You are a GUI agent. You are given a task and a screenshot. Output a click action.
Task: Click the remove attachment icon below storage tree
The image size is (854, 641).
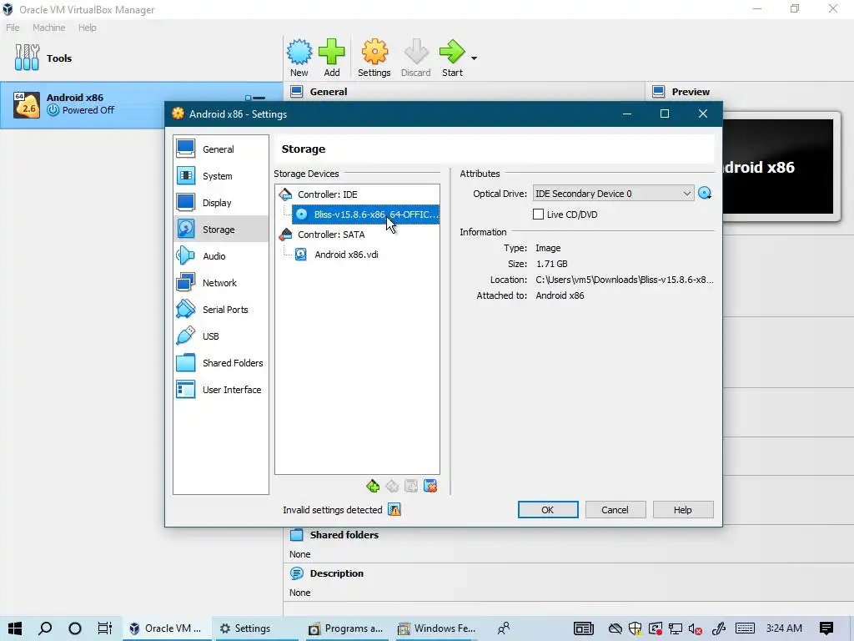(x=430, y=486)
